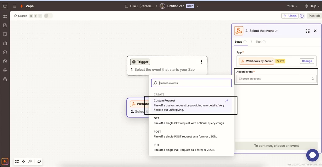
Task: Click the Draft badge
Action: click(190, 6)
